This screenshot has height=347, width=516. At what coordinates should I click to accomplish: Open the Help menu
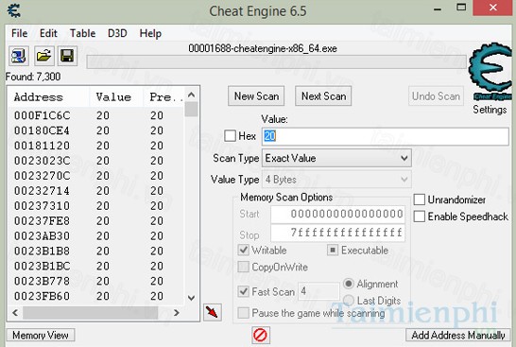tap(150, 33)
